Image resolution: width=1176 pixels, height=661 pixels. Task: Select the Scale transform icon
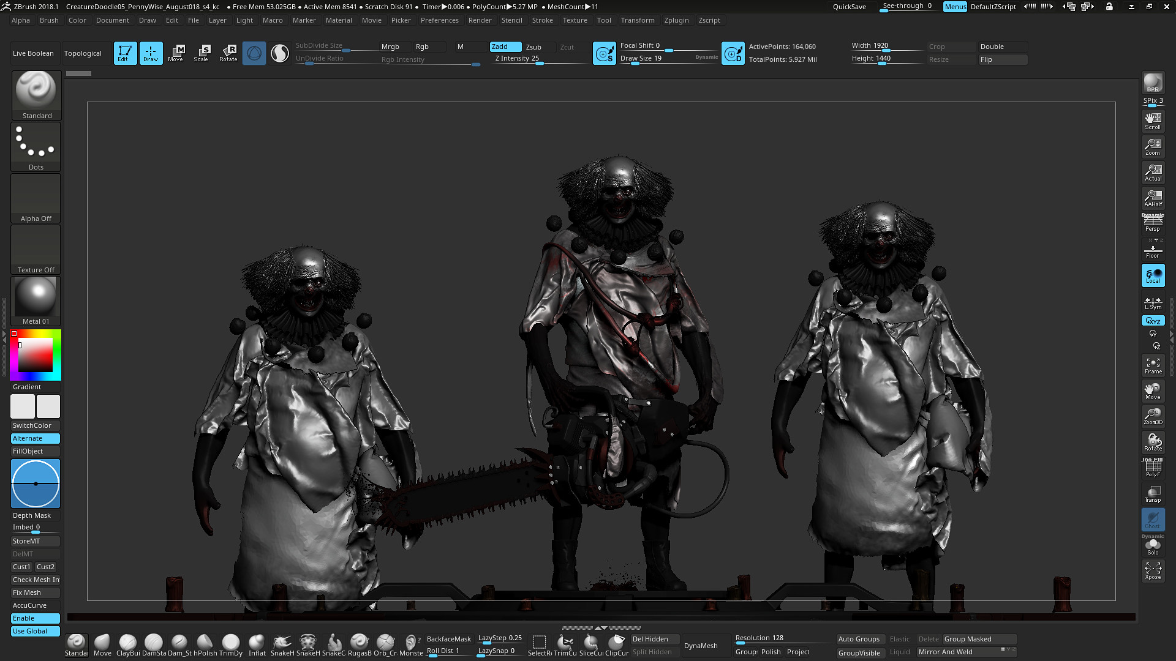pos(202,53)
